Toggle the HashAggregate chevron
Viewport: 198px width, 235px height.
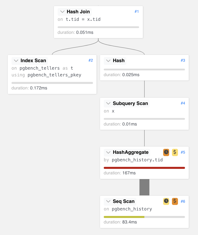109,152
